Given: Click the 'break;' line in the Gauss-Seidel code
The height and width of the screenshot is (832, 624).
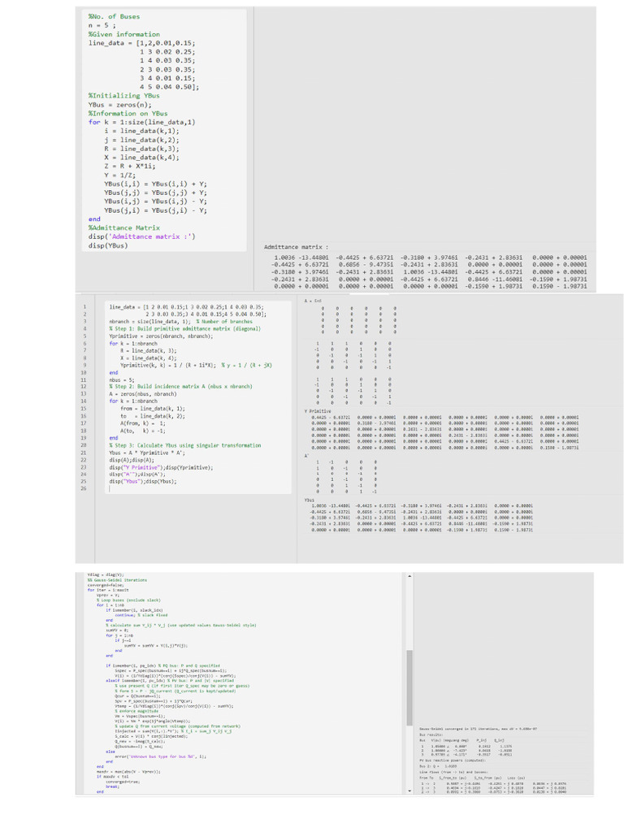Looking at the screenshot, I should point(112,786).
